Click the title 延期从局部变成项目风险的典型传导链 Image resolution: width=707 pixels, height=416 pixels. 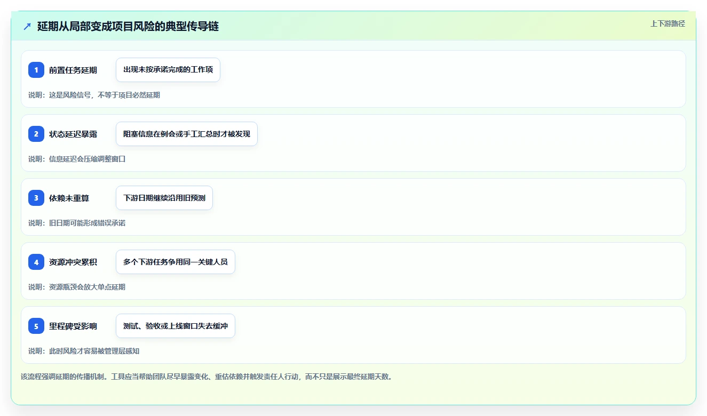[128, 27]
